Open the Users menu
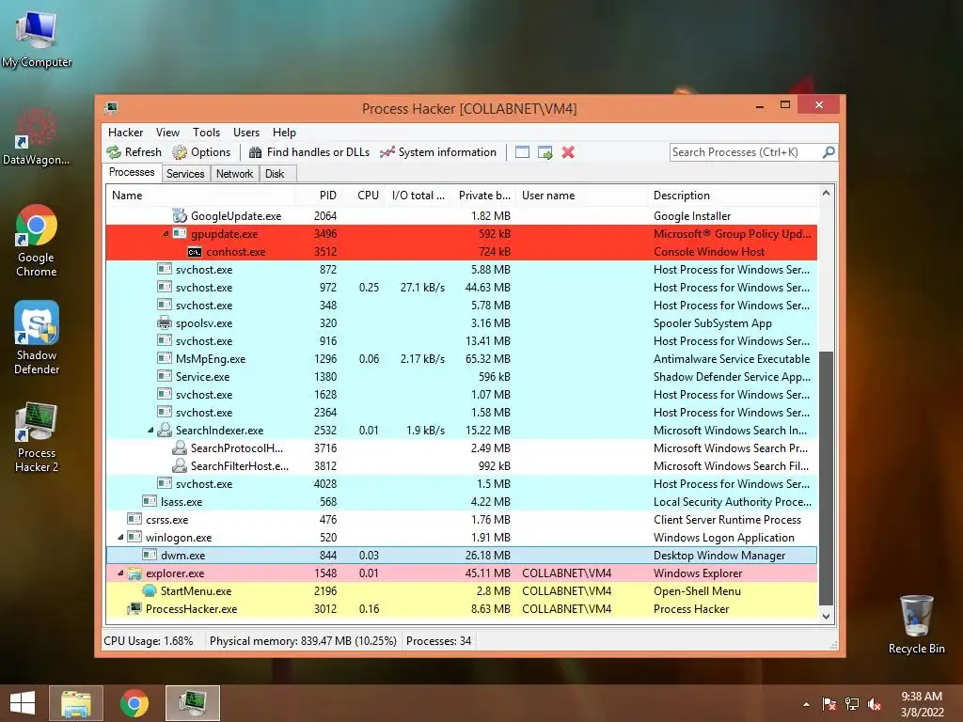 click(x=246, y=133)
